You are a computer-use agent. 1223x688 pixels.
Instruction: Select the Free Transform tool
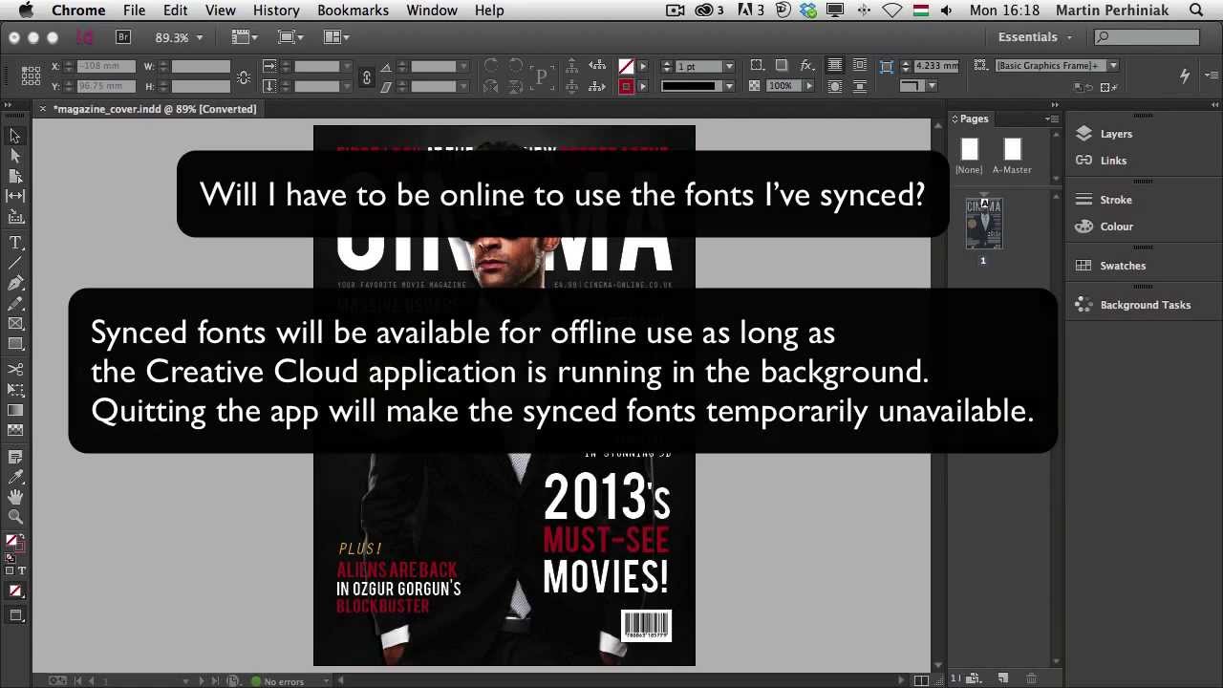click(x=15, y=390)
